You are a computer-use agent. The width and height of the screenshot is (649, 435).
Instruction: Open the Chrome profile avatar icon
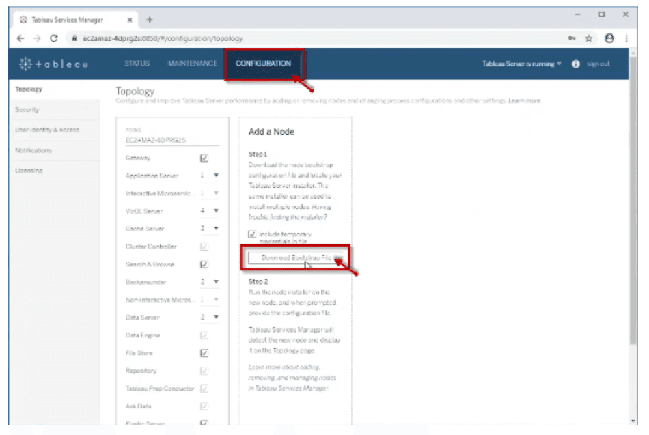(609, 39)
